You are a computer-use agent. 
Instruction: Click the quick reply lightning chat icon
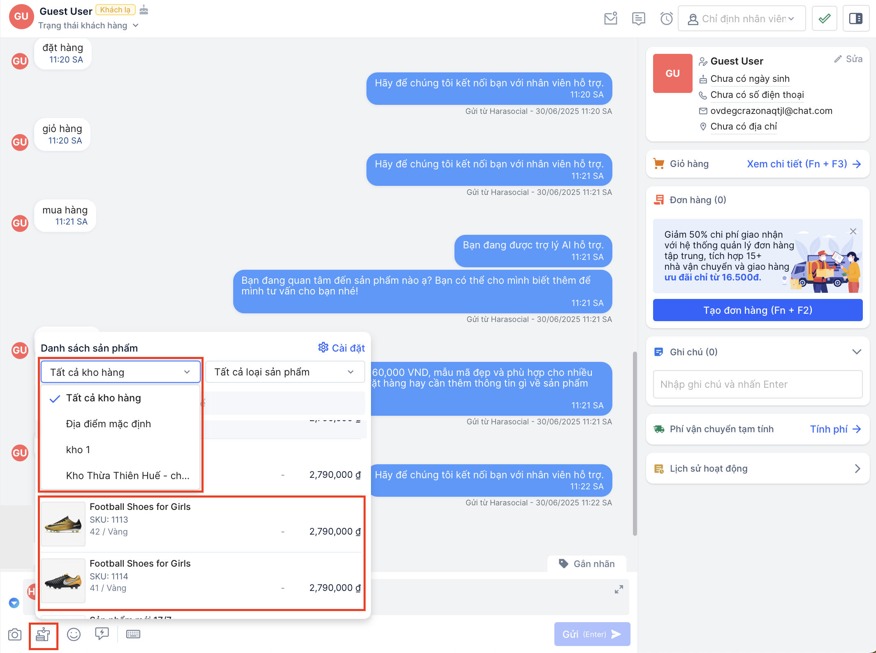(x=102, y=634)
